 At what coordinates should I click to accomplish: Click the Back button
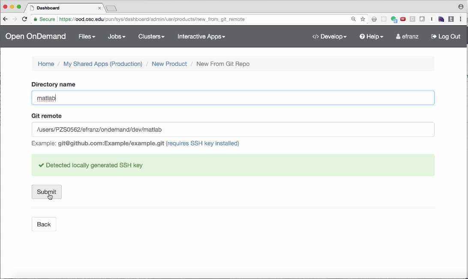click(x=44, y=224)
